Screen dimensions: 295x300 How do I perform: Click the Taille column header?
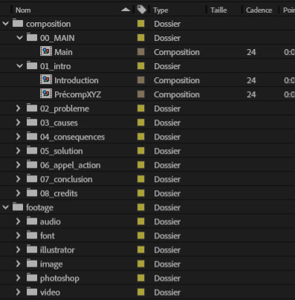(x=218, y=10)
